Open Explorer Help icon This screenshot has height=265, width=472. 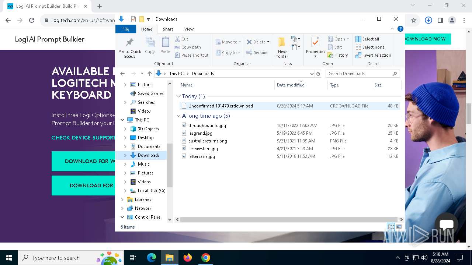click(400, 29)
